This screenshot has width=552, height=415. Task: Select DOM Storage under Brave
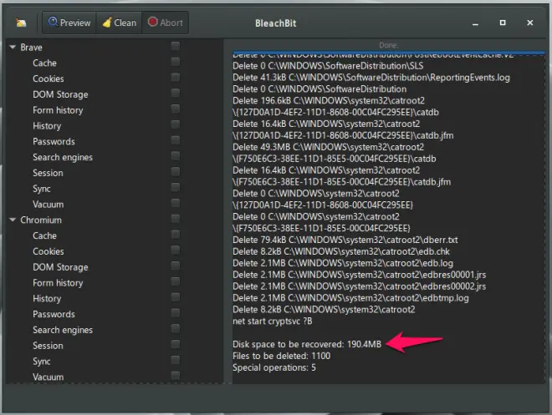click(60, 94)
